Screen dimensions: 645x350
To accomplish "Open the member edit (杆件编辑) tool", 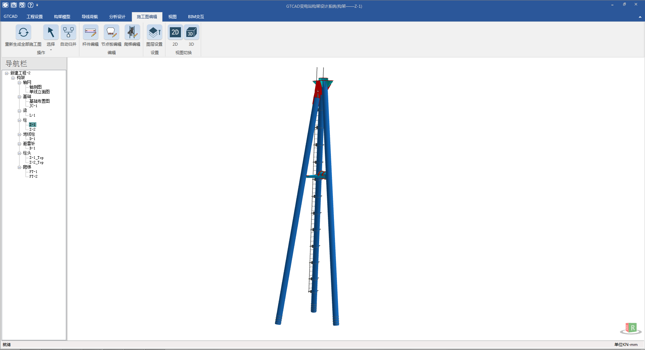I will pyautogui.click(x=90, y=33).
